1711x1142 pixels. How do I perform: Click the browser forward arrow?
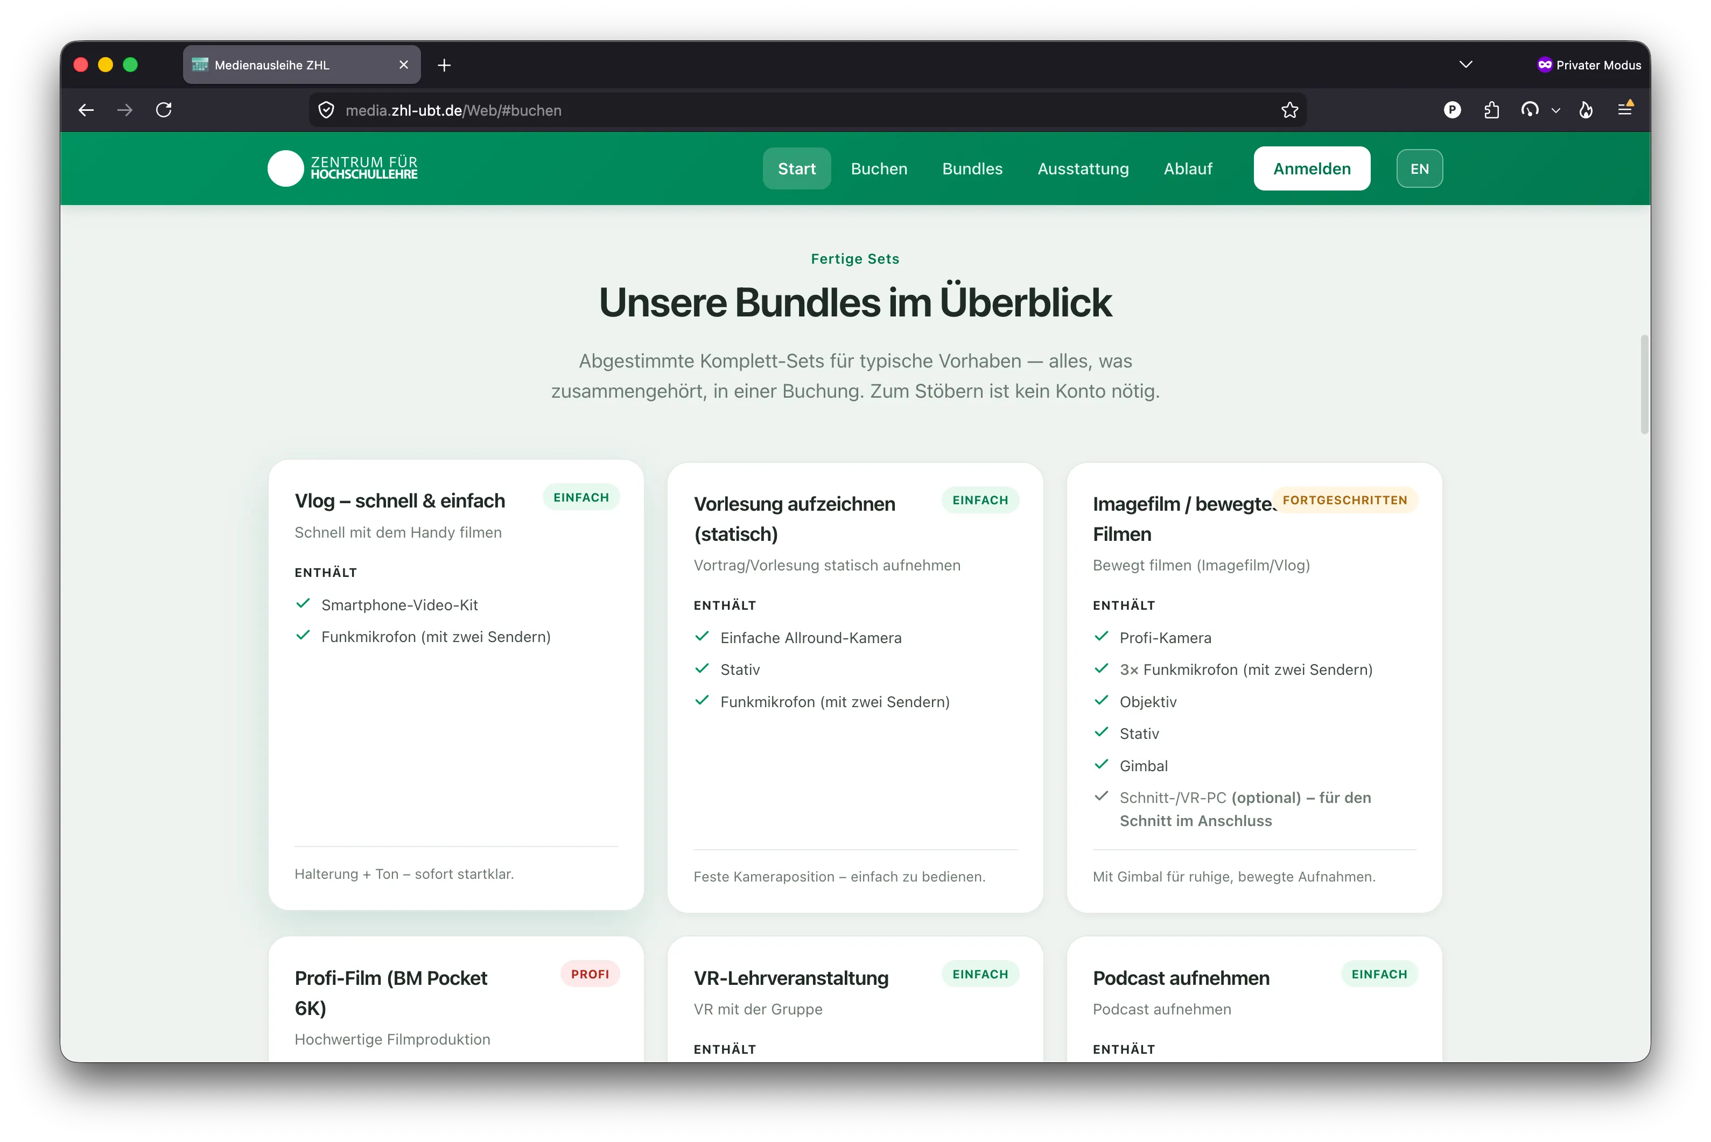tap(125, 110)
